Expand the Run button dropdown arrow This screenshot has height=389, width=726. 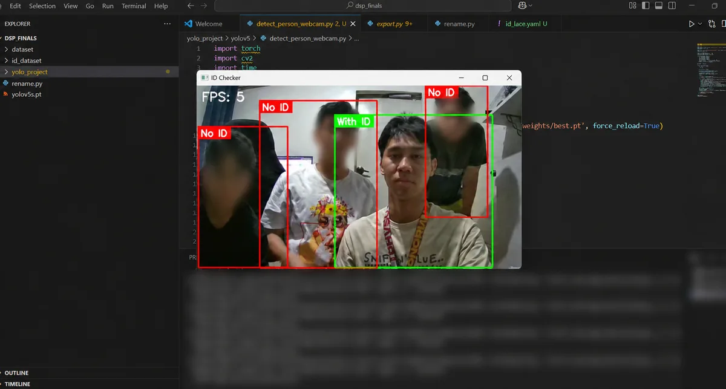click(700, 24)
